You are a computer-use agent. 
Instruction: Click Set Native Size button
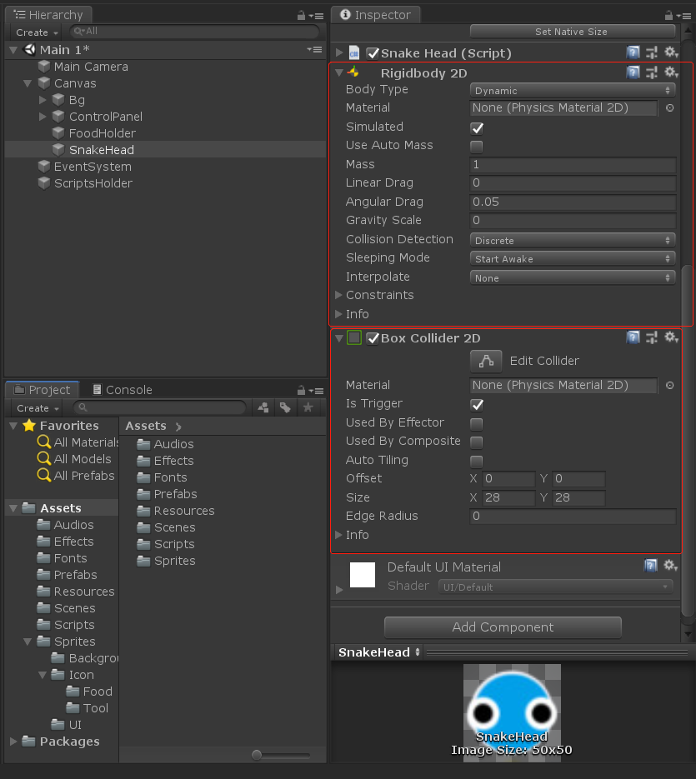tap(572, 32)
